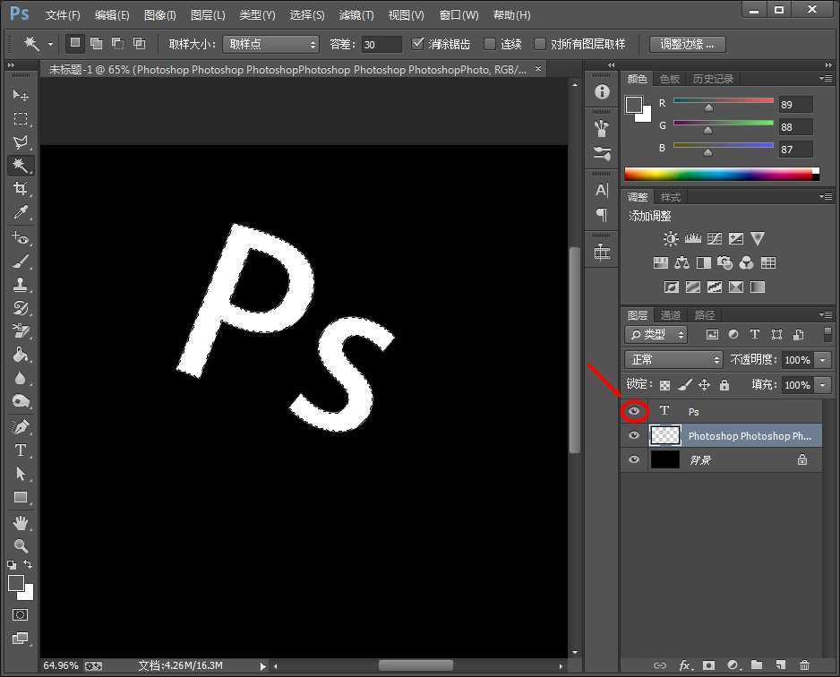This screenshot has width=840, height=677.
Task: Open the Curves adjustment in the Adjustments panel
Action: point(714,238)
